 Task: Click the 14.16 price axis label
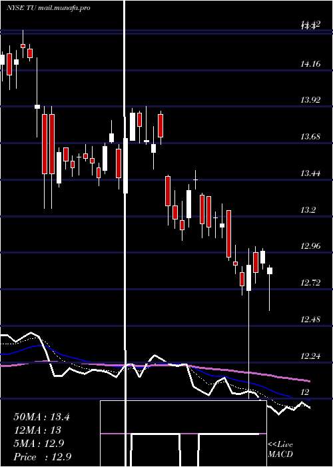click(310, 64)
